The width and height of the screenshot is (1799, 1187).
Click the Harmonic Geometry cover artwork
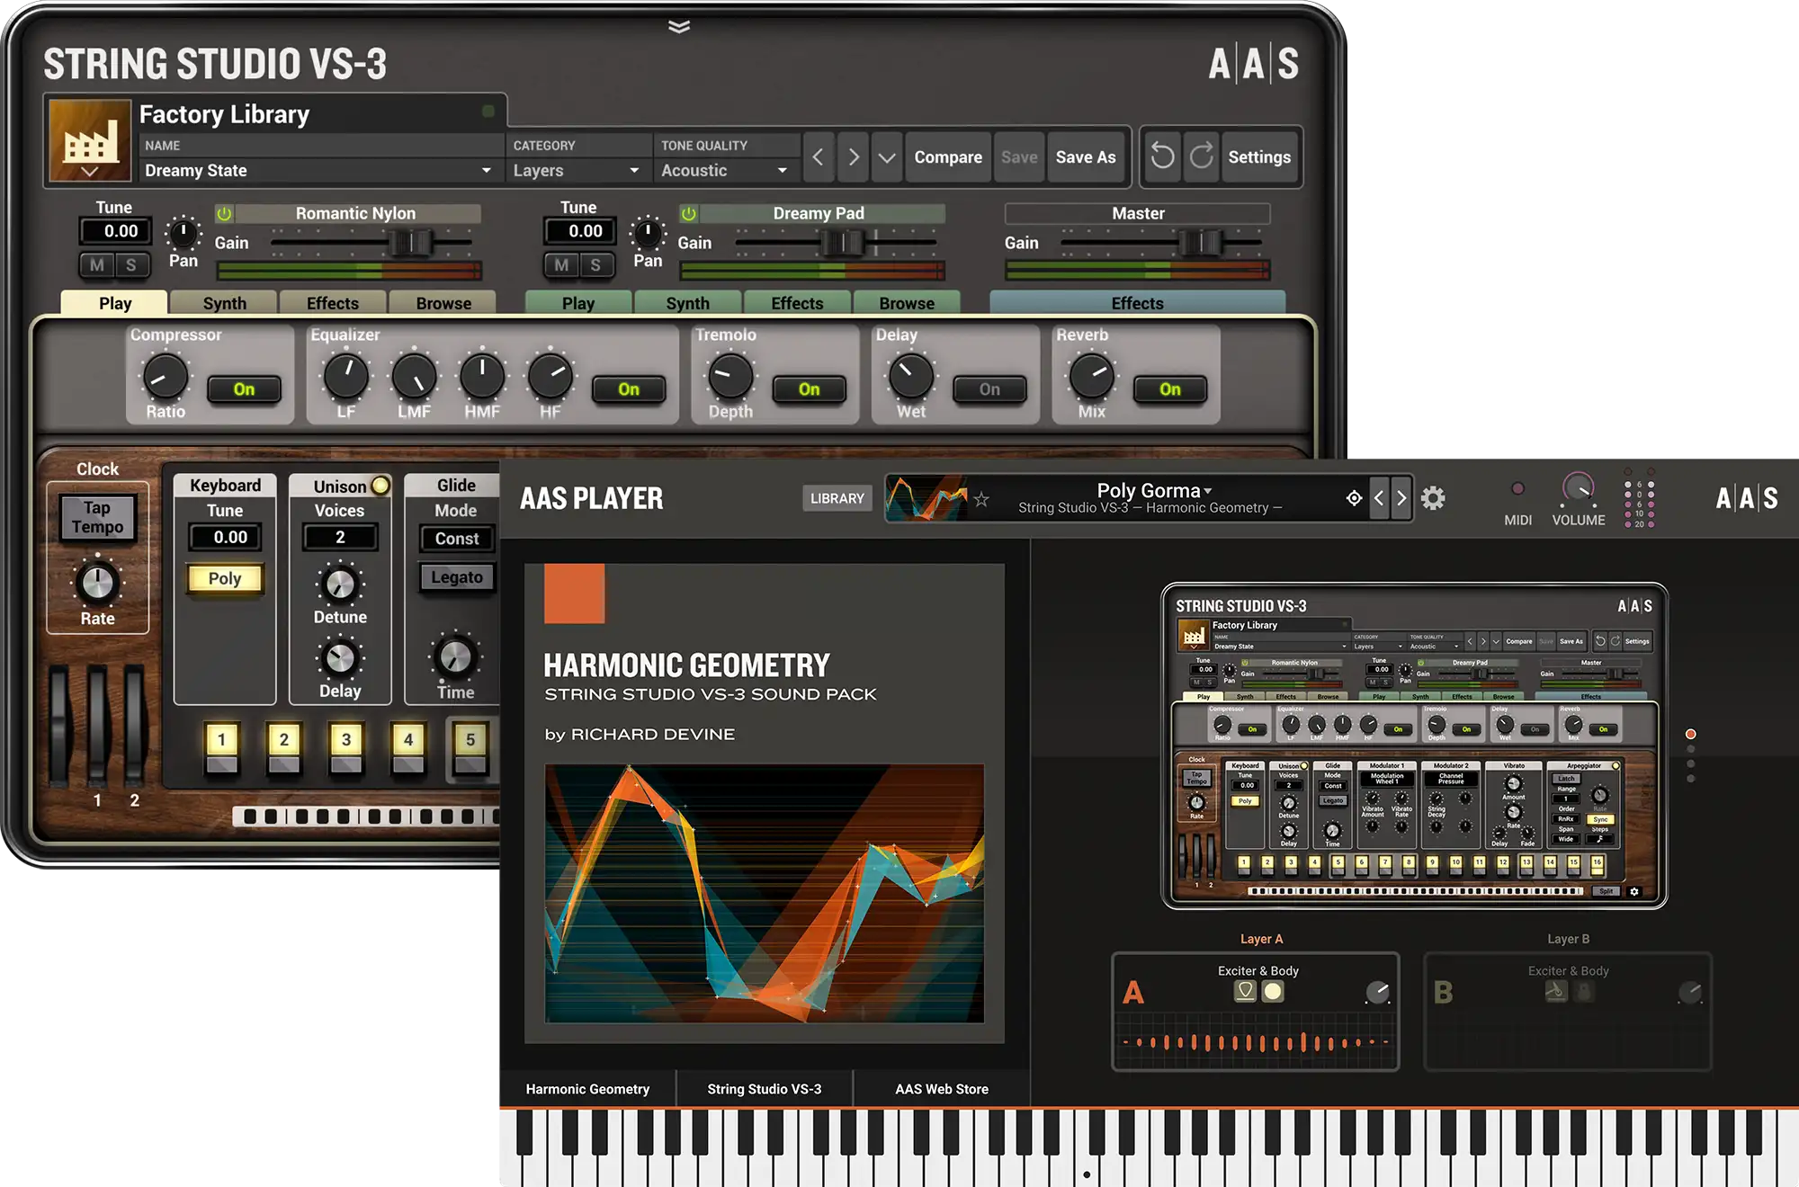coord(764,893)
